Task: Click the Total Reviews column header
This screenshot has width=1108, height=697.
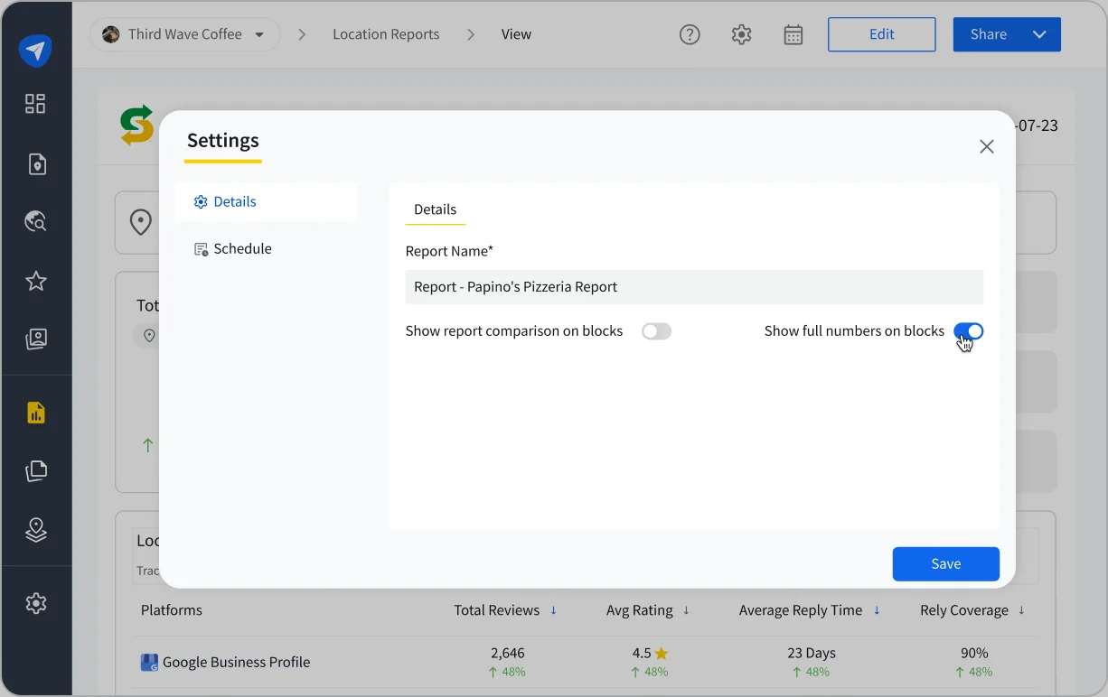Action: [497, 610]
